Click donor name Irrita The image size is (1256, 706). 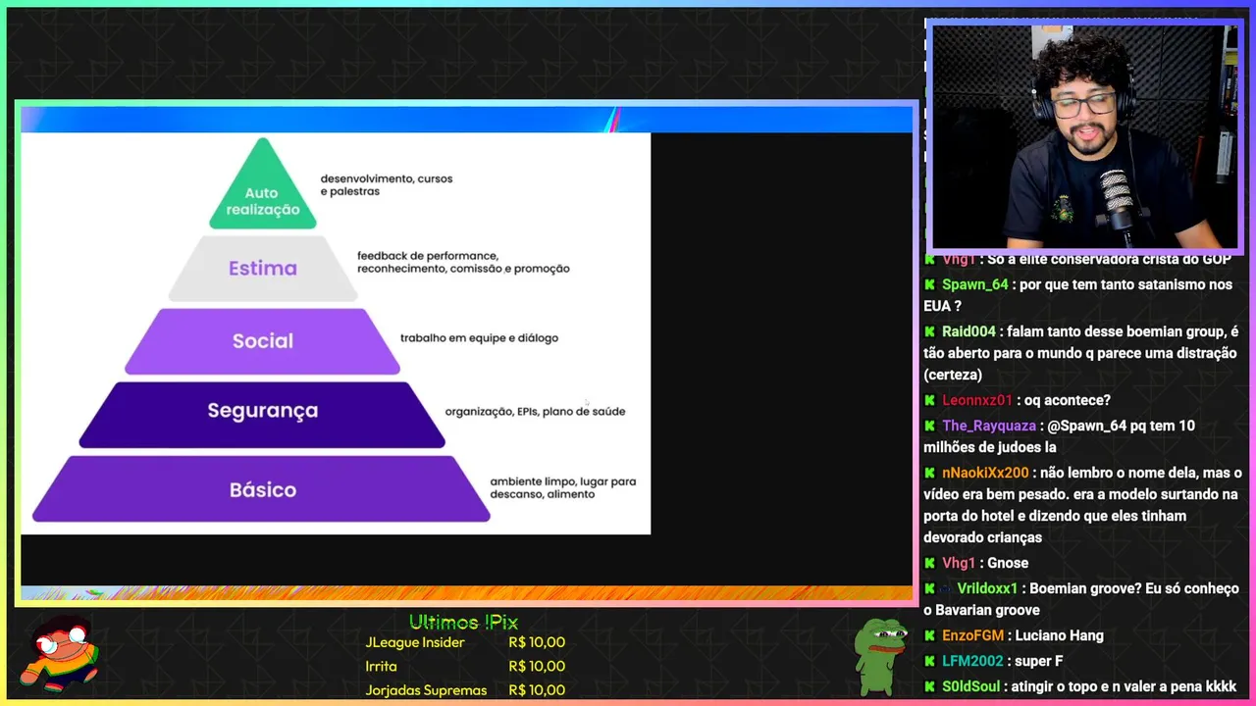pyautogui.click(x=381, y=667)
